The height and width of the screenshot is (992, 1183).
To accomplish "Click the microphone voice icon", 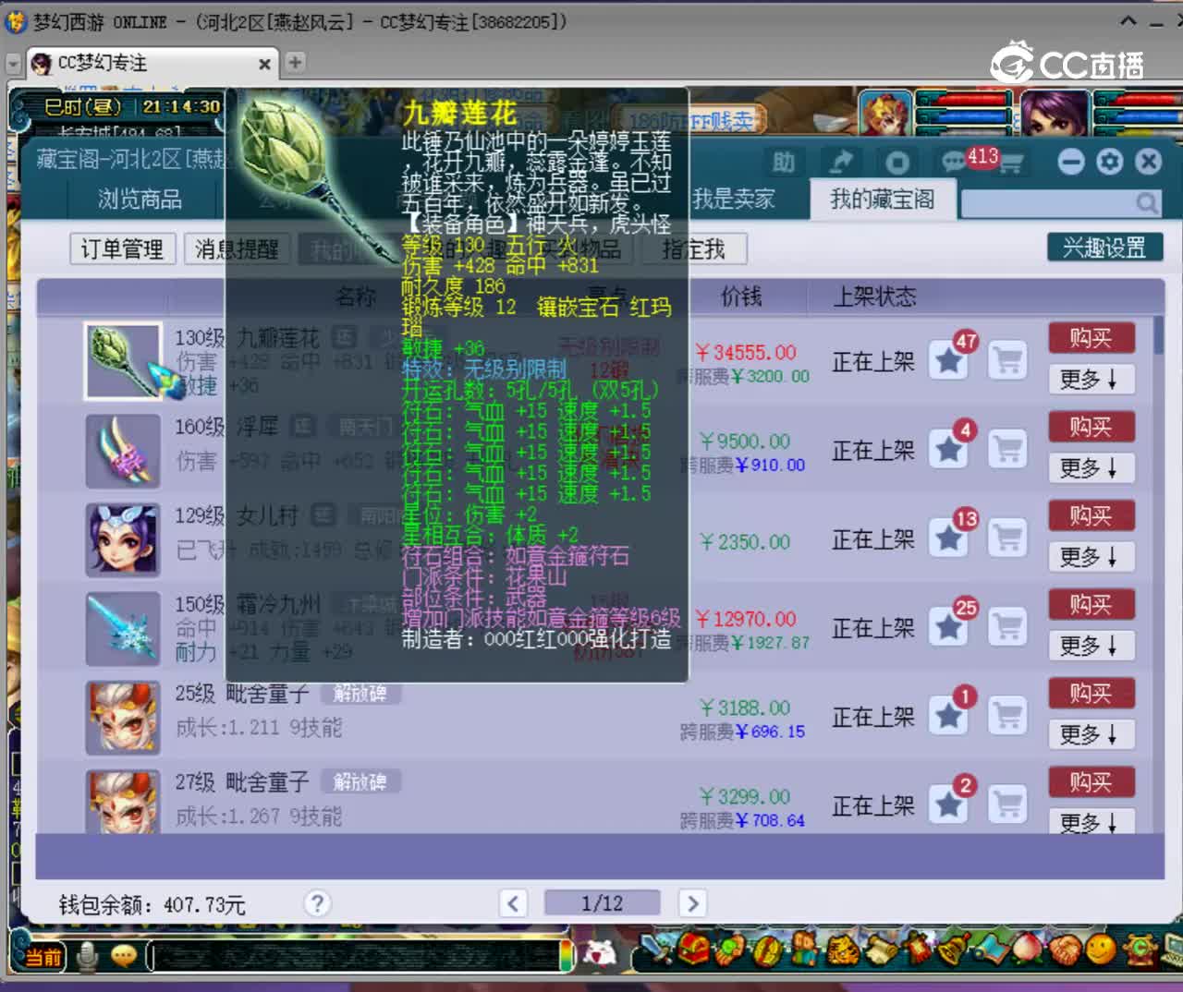I will click(x=88, y=956).
